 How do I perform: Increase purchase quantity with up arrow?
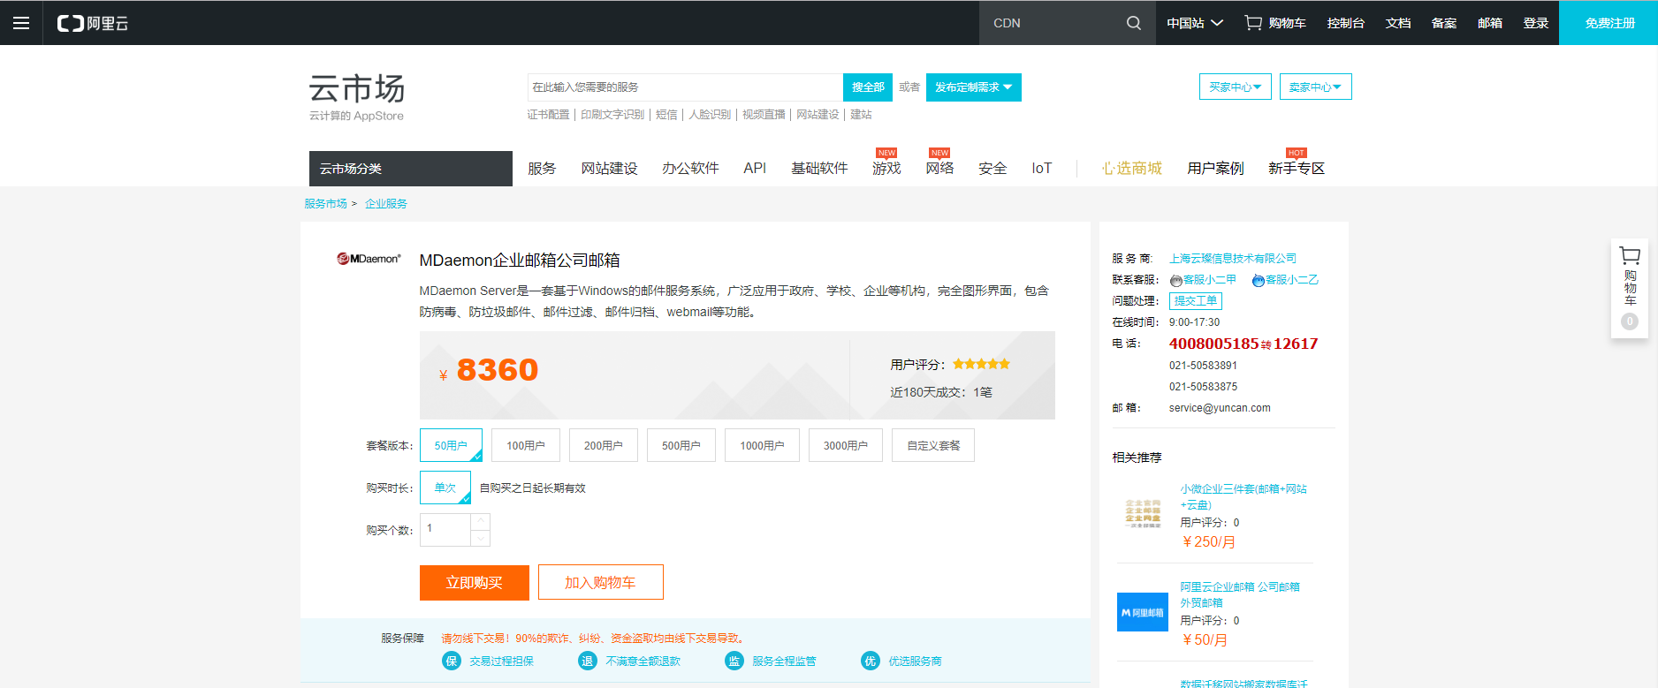[x=481, y=522]
